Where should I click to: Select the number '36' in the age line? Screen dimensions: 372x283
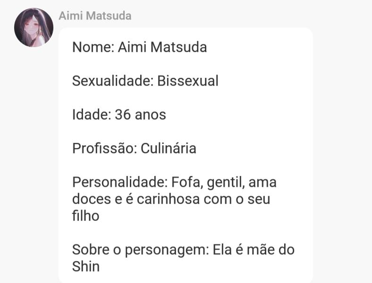click(123, 115)
